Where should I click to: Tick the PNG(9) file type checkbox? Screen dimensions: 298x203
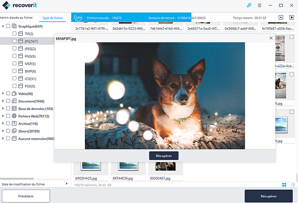pos(15,56)
